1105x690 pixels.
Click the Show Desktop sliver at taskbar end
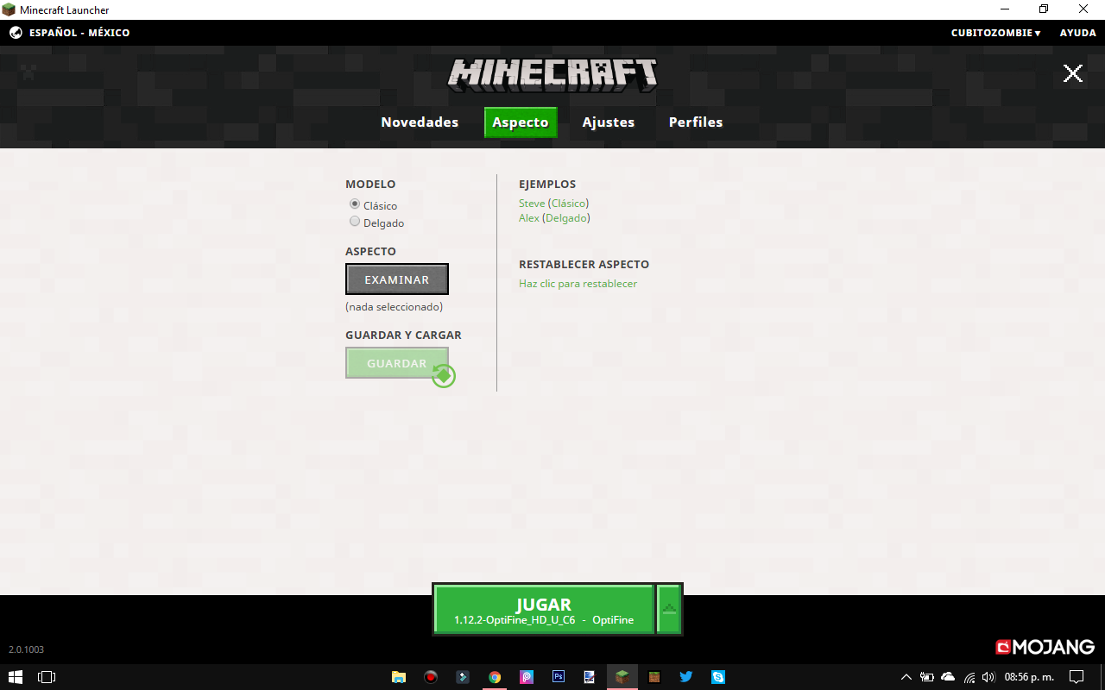(1102, 677)
